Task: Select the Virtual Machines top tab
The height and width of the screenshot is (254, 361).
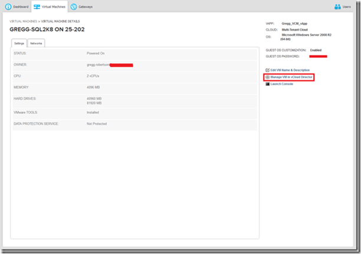Action: pos(53,7)
